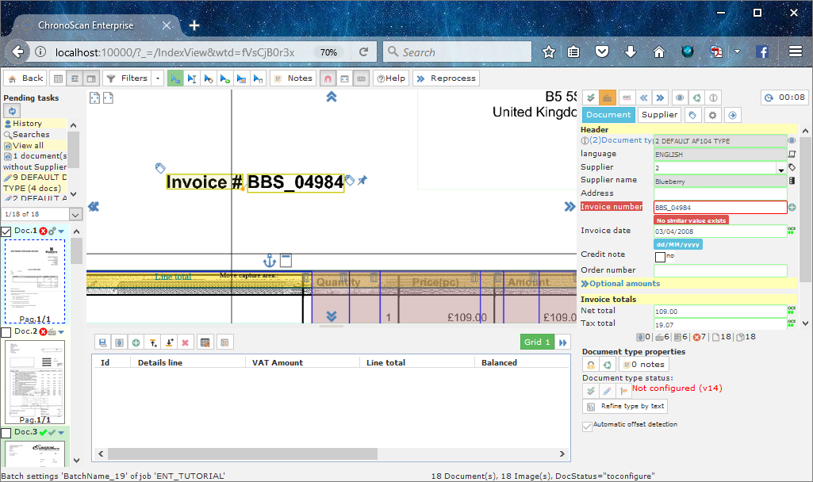Toggle the left panel layout icon

click(75, 78)
